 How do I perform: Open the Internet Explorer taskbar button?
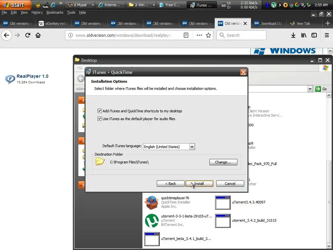[110, 5]
